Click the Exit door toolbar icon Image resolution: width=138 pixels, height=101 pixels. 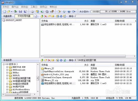point(74,12)
